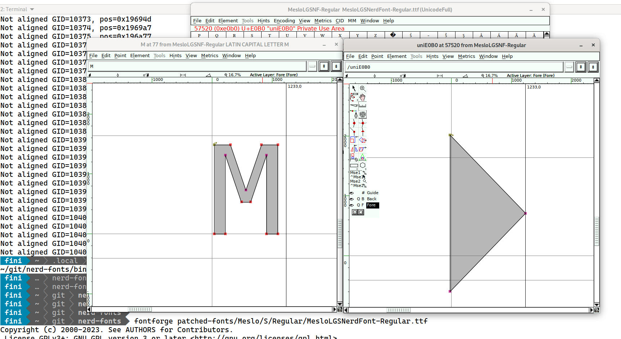The width and height of the screenshot is (621, 339).
Task: Select the Knife tool to cut splines
Action: coord(354,105)
